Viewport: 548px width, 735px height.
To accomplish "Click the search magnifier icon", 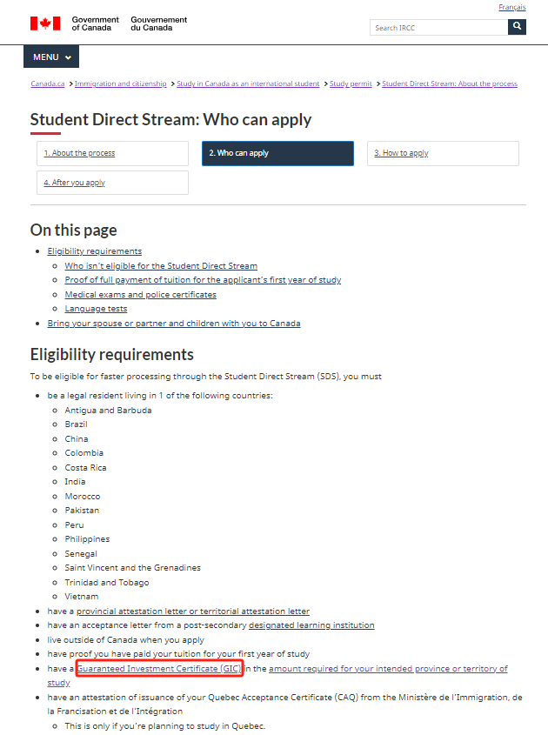I will click(517, 27).
